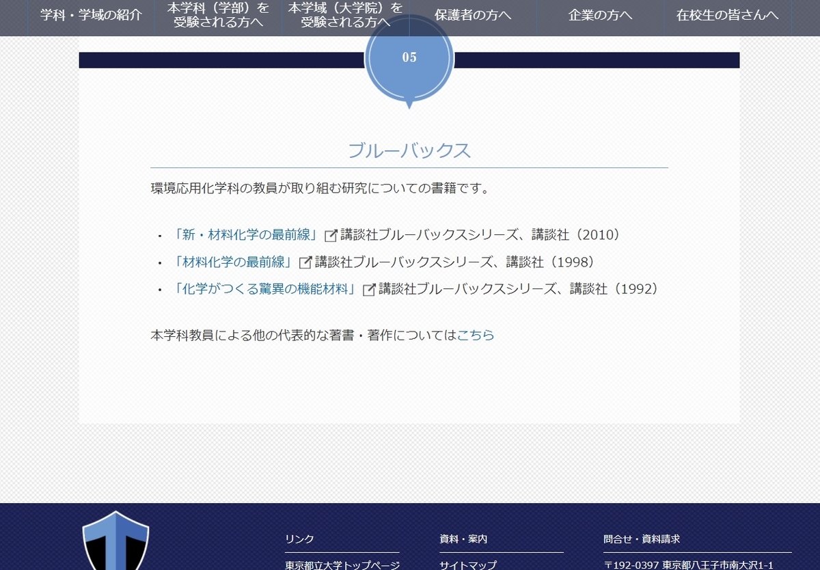This screenshot has width=820, height=570.
Task: Click external-link icon after 「材料化学の最前線」 1998
Action: (x=305, y=262)
